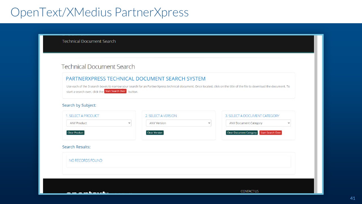Click the '3. SELECT A DOCUMENT CATEGORY' label
Screen dimensions: 362x204
click(x=252, y=116)
